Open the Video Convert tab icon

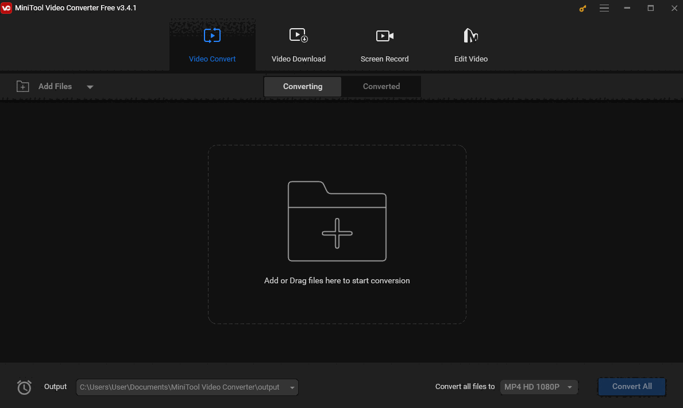click(x=212, y=35)
